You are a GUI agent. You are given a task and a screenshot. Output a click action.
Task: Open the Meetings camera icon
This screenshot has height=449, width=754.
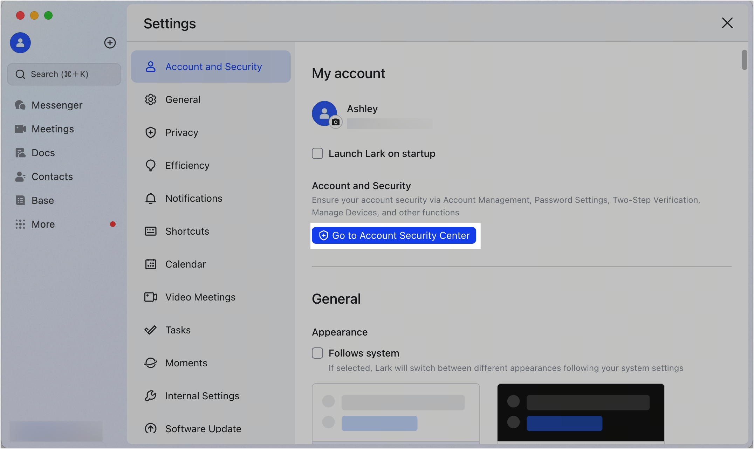click(x=20, y=129)
